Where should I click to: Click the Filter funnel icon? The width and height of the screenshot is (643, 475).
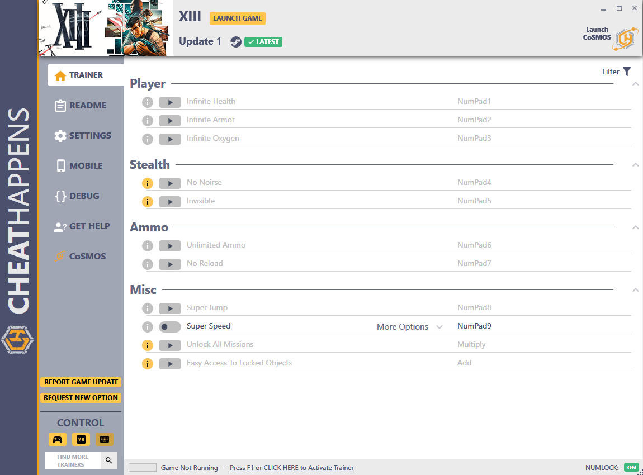[627, 72]
